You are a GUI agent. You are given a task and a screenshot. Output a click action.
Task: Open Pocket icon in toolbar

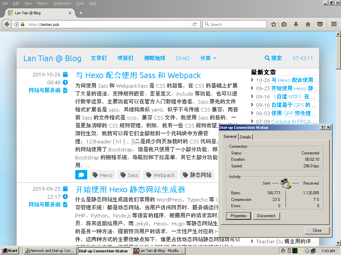pyautogui.click(x=320, y=24)
